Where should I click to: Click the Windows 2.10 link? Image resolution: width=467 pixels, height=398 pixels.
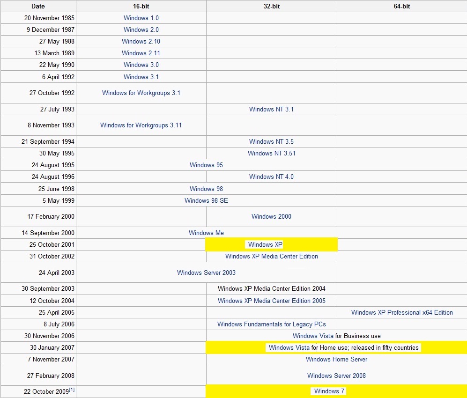(x=141, y=41)
